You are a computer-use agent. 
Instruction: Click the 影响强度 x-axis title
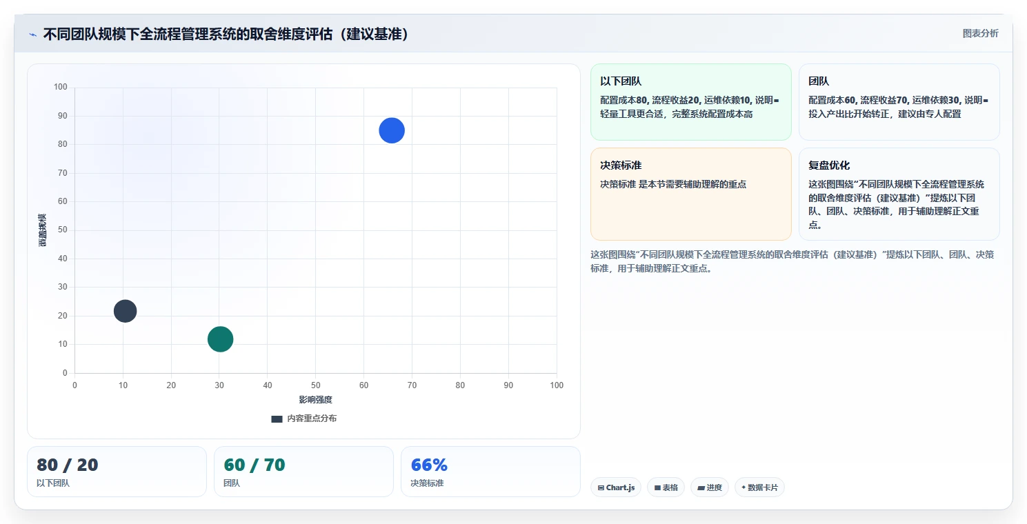click(x=316, y=400)
